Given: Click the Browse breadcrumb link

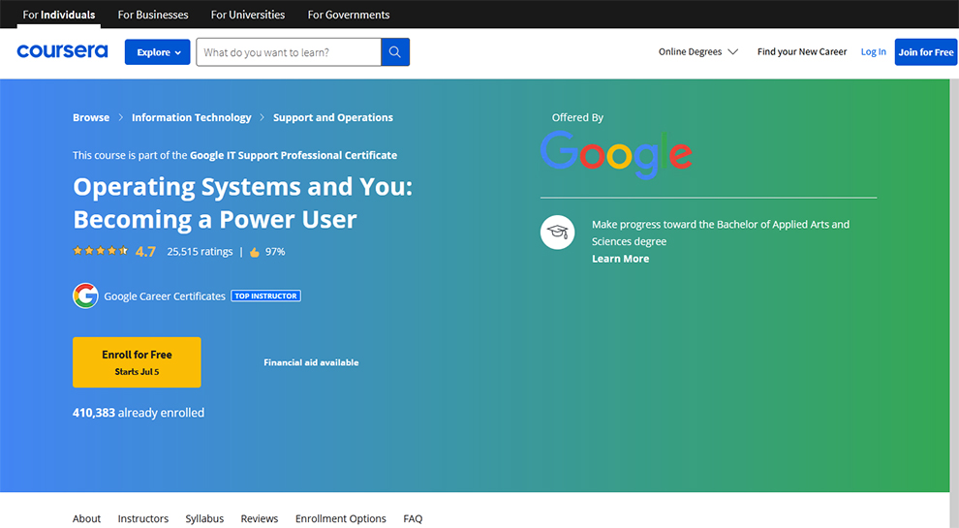Looking at the screenshot, I should (91, 117).
